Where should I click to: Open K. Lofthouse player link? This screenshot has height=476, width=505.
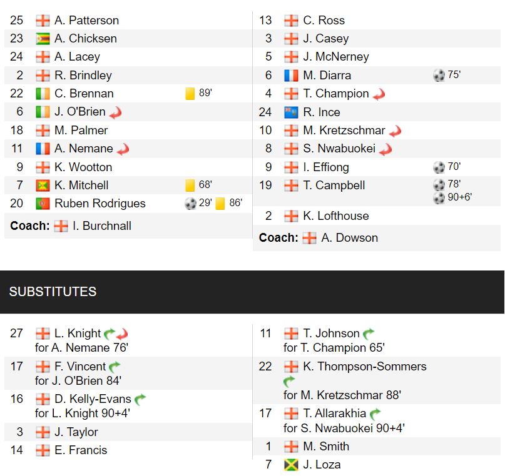click(336, 216)
